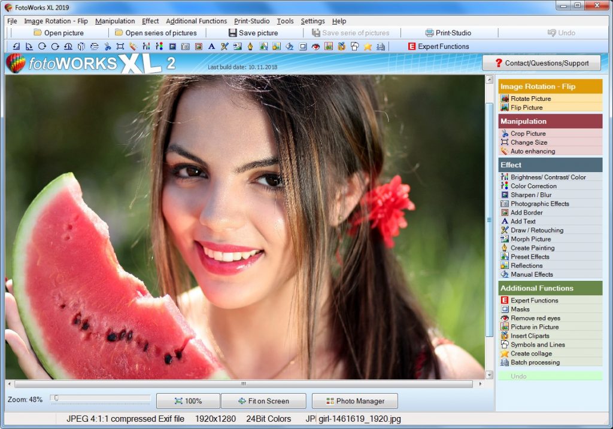Open the Manipulation menu

point(115,21)
